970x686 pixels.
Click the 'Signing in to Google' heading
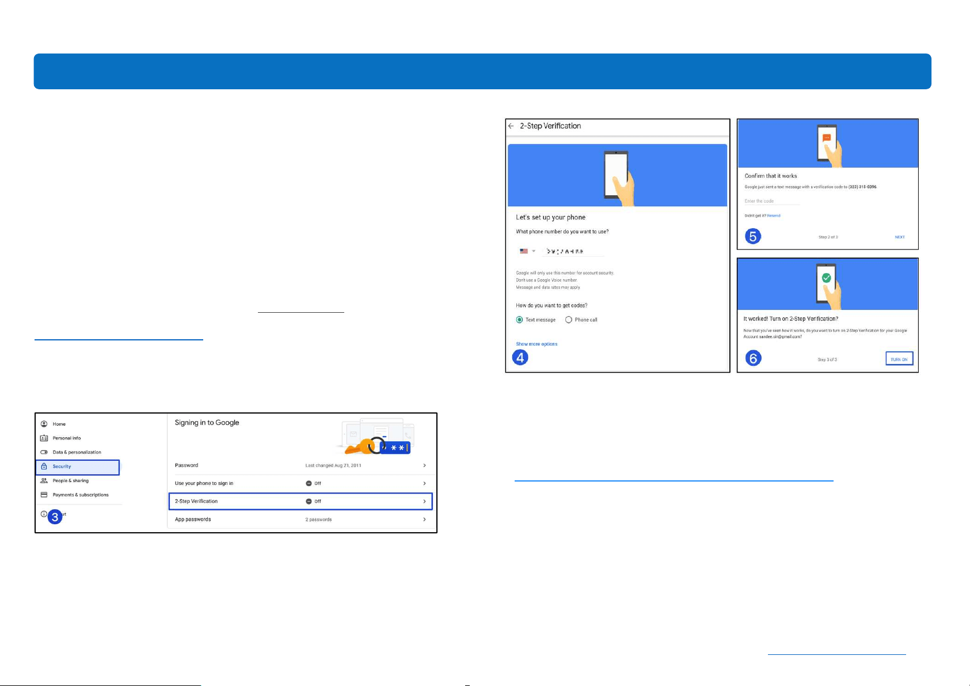207,423
